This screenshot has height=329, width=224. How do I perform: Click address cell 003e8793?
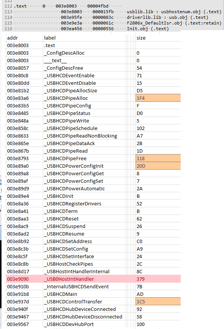tap(24, 158)
